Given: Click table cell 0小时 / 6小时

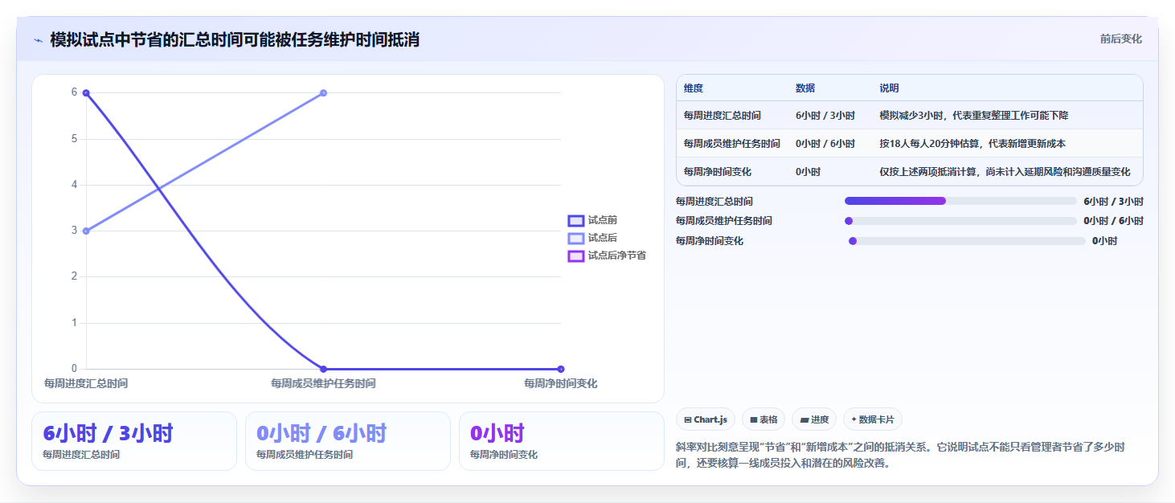Looking at the screenshot, I should coord(825,144).
